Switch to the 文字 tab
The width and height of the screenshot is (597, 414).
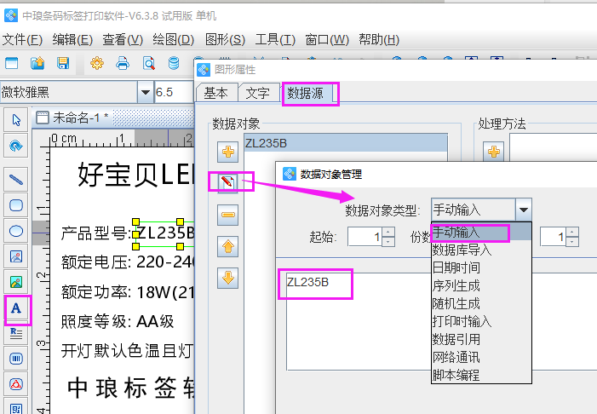pyautogui.click(x=258, y=94)
